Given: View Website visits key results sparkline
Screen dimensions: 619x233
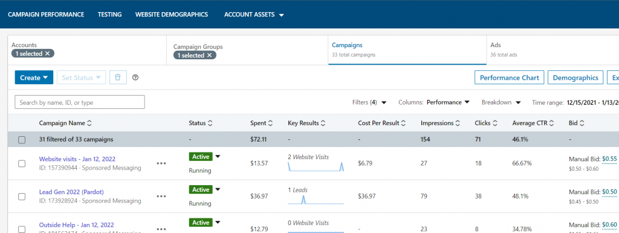Looking at the screenshot, I should [x=316, y=166].
